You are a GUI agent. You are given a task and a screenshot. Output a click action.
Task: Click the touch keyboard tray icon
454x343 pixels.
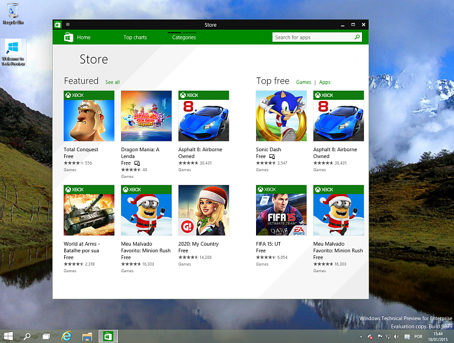407,336
